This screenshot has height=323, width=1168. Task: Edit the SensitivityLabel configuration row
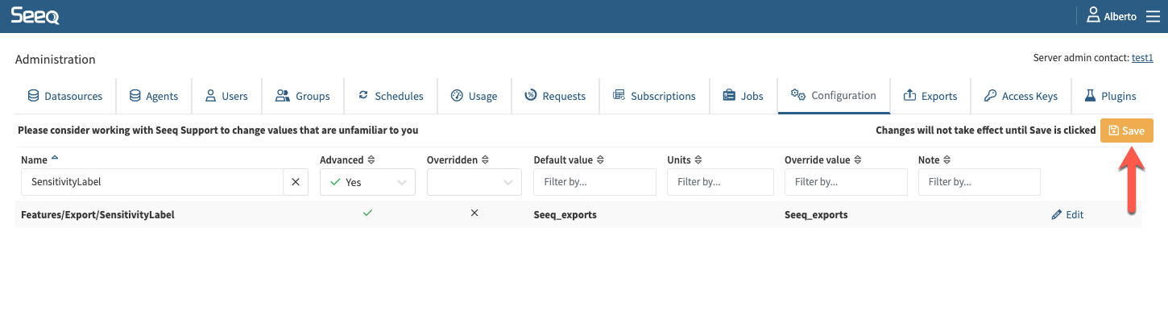click(x=1068, y=215)
